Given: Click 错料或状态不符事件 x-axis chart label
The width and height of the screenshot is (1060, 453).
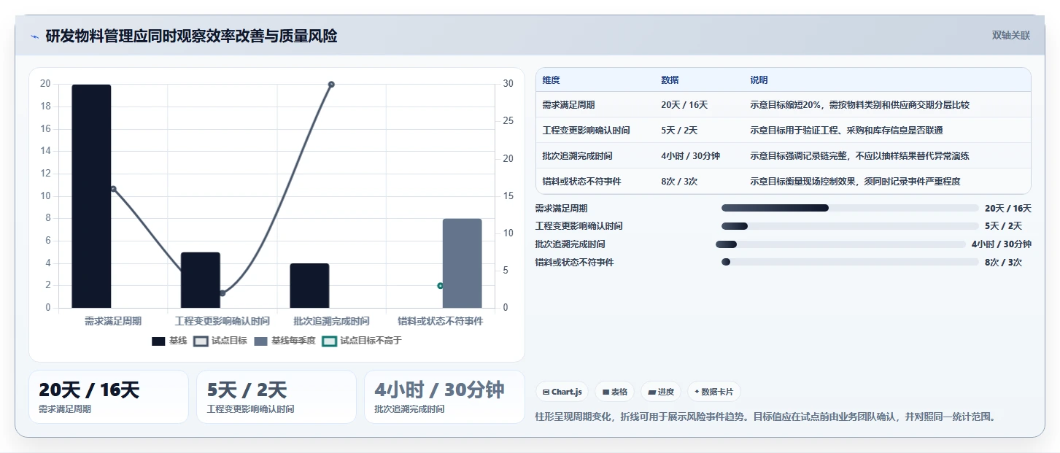Looking at the screenshot, I should point(441,321).
